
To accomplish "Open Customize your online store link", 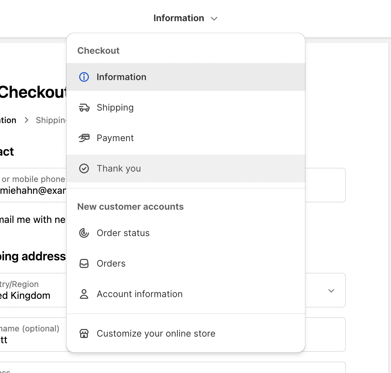I will (156, 333).
